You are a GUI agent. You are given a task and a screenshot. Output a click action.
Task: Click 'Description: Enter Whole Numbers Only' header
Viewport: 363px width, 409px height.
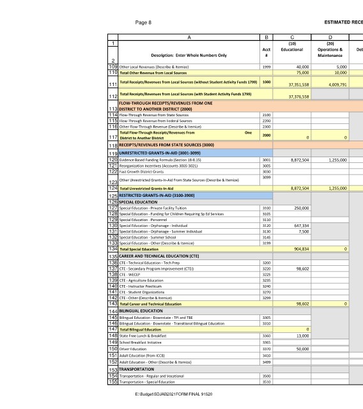click(x=189, y=56)
